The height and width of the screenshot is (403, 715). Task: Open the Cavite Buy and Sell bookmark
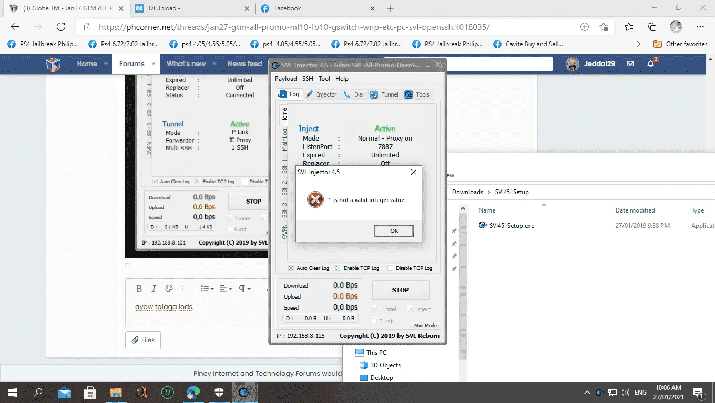(x=529, y=44)
